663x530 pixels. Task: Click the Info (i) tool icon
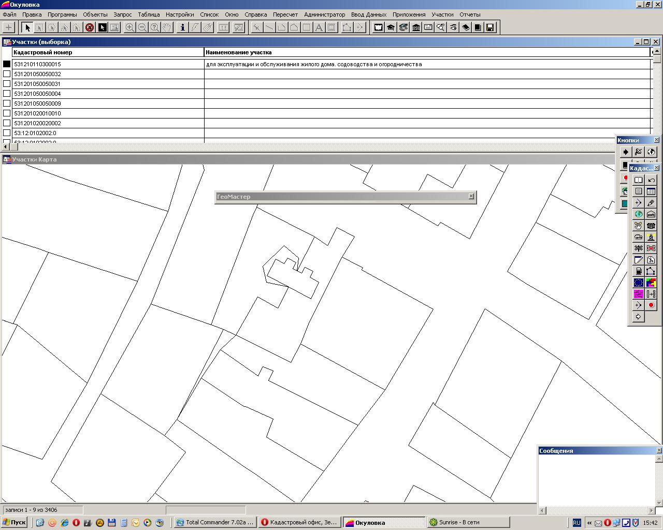pyautogui.click(x=182, y=27)
